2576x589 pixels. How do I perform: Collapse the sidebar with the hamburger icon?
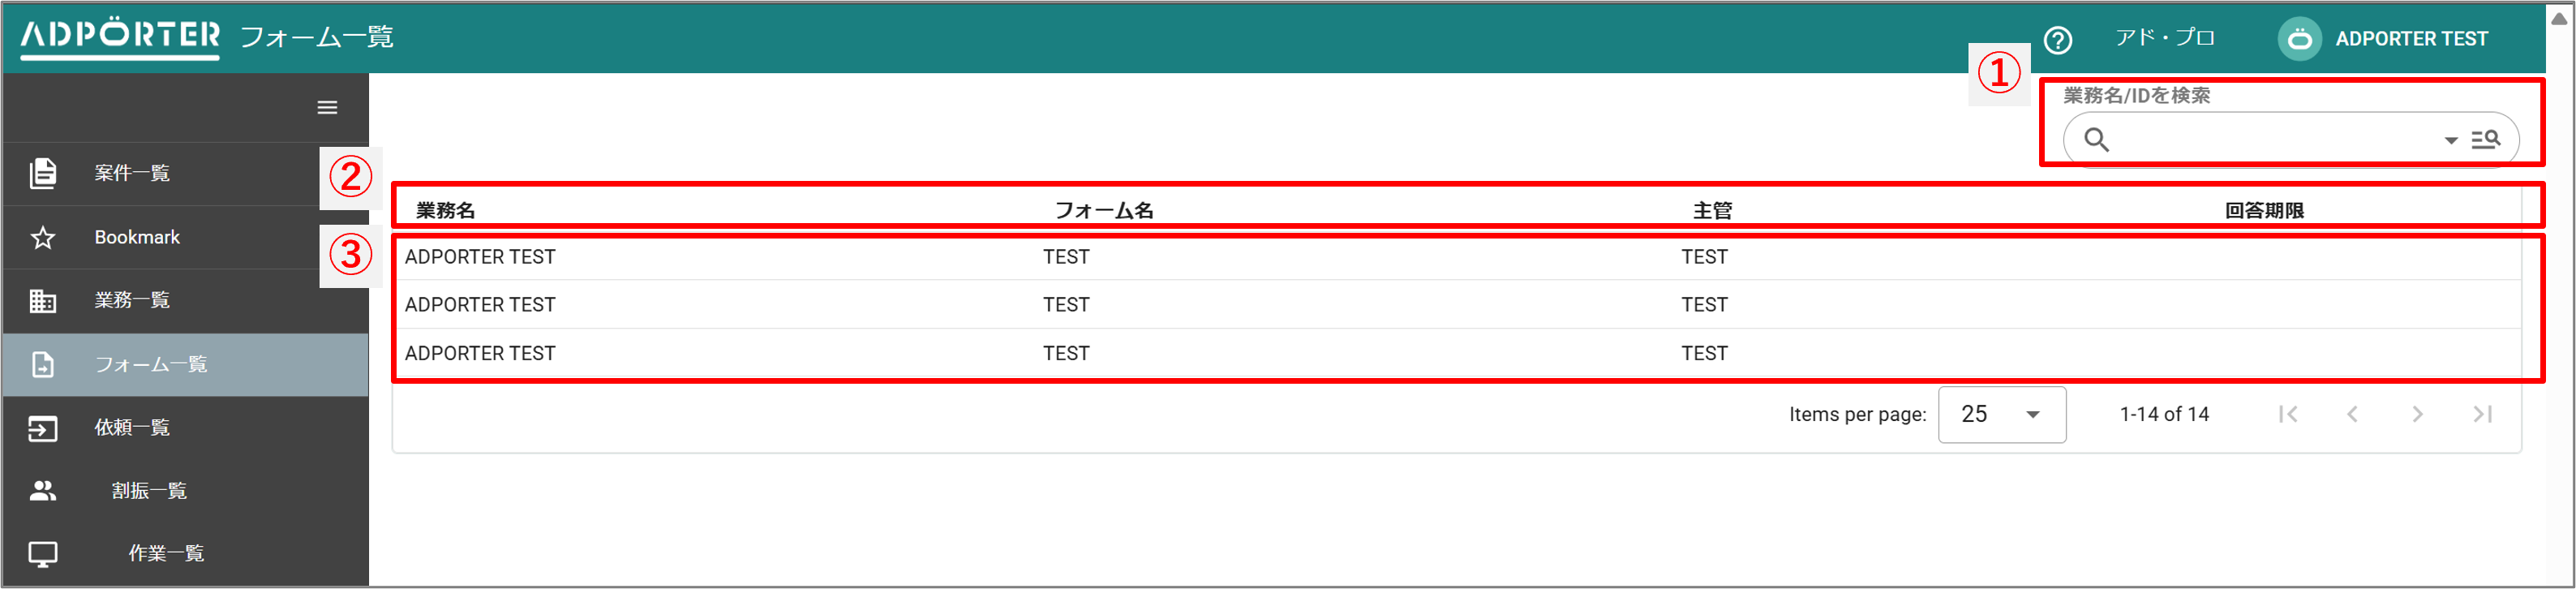[326, 107]
